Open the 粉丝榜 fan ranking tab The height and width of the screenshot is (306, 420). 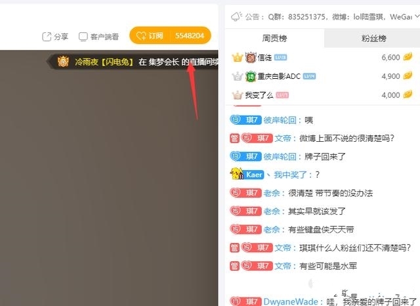click(x=373, y=38)
